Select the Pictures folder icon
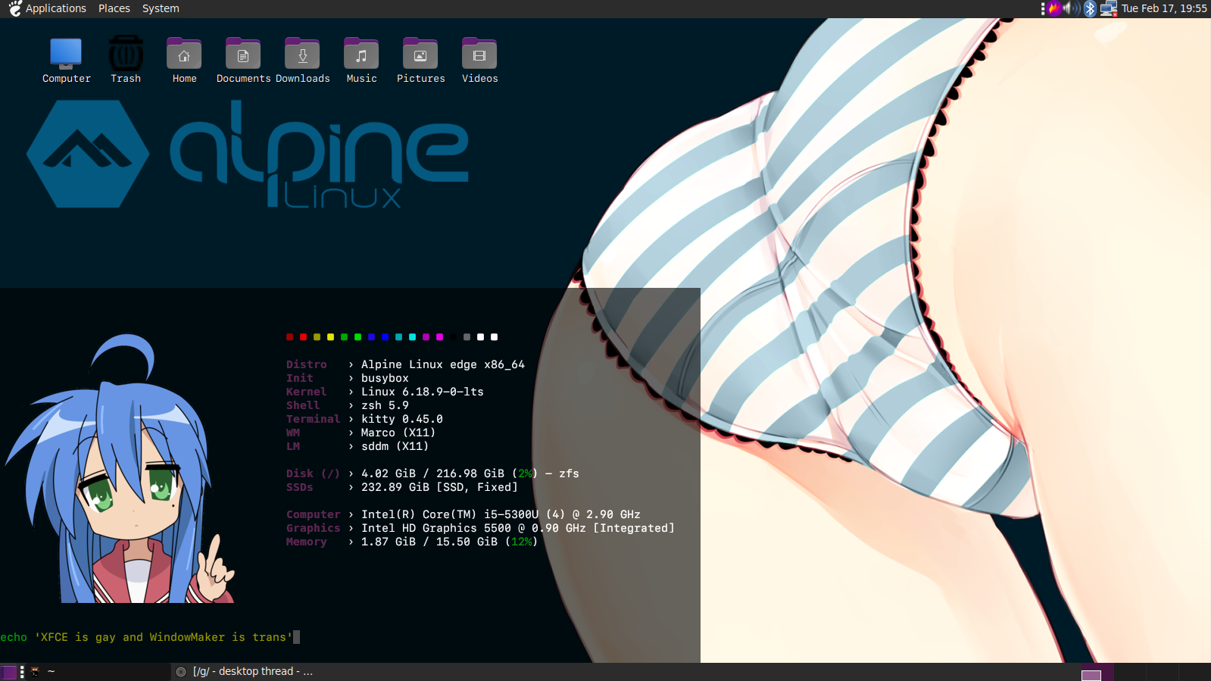This screenshot has width=1211, height=681. click(420, 61)
